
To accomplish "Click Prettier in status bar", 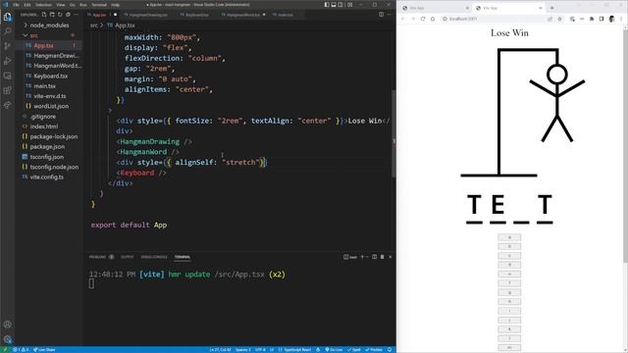I will coord(374,350).
